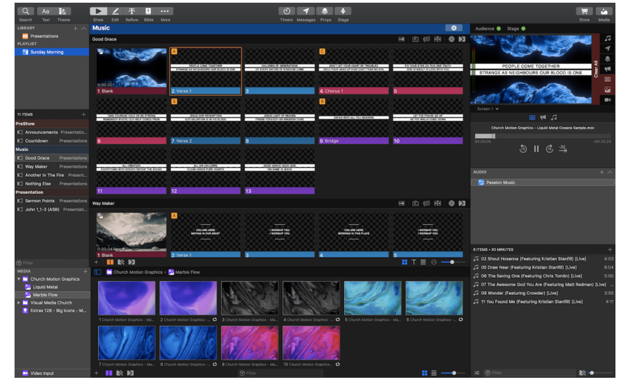
Task: Collapse the Audio panel chevron
Action: pos(610,172)
